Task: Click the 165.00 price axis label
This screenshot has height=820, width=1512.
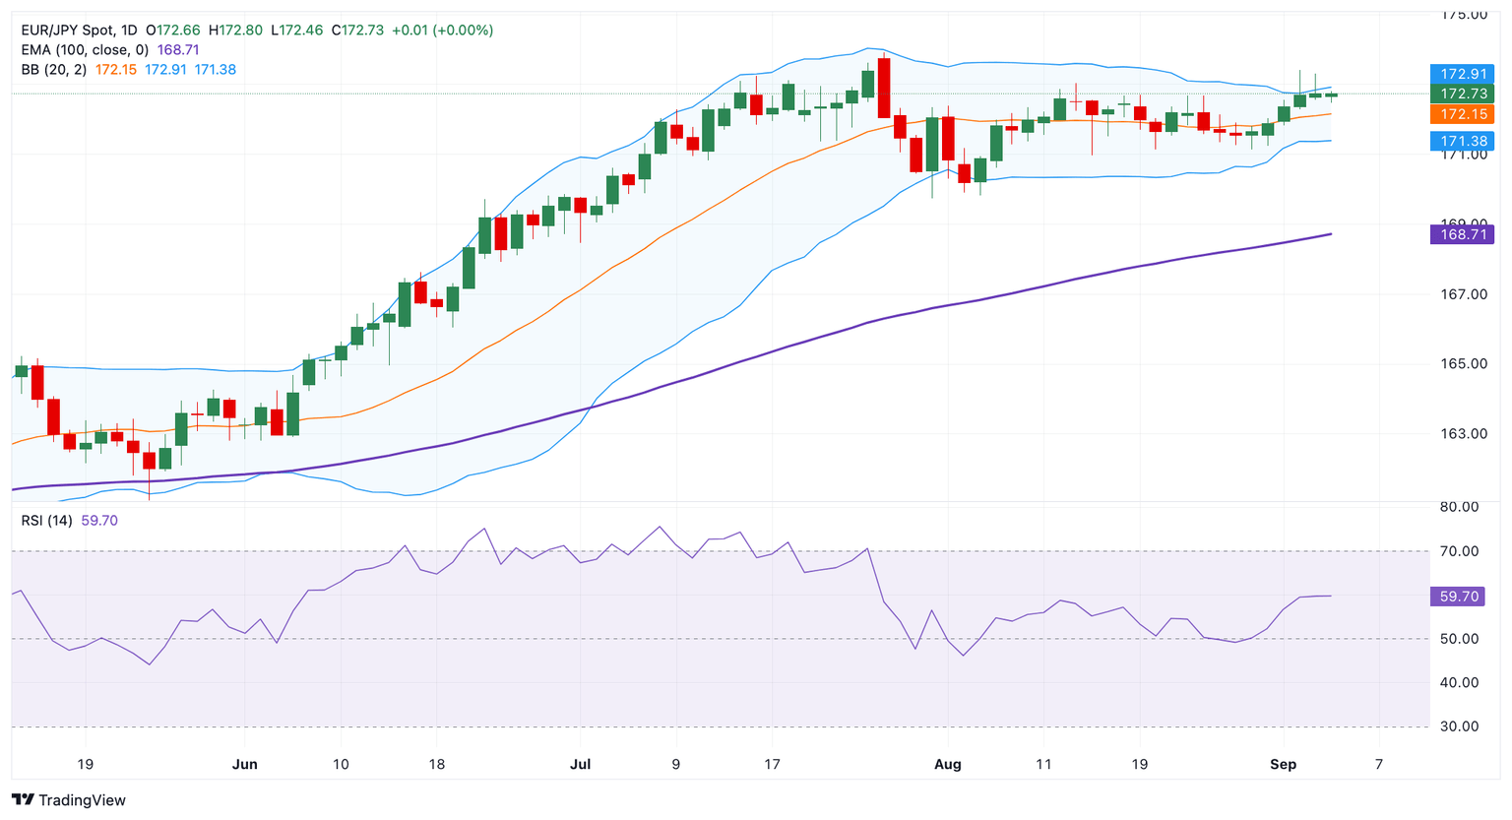Action: (1463, 364)
